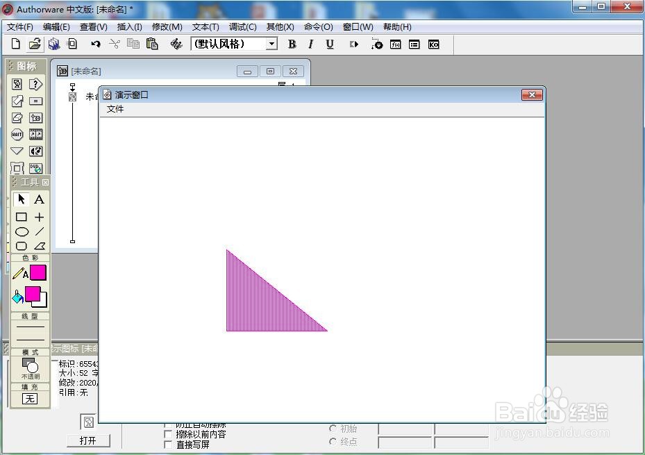645x455 pixels.
Task: Click the Open file toolbar icon
Action: point(35,44)
